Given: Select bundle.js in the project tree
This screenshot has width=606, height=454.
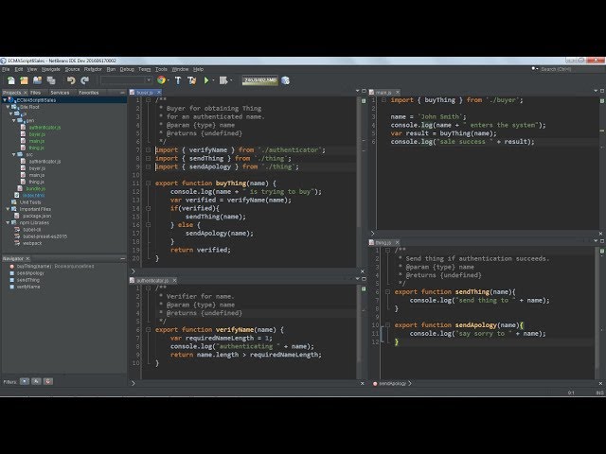Looking at the screenshot, I should click(36, 189).
